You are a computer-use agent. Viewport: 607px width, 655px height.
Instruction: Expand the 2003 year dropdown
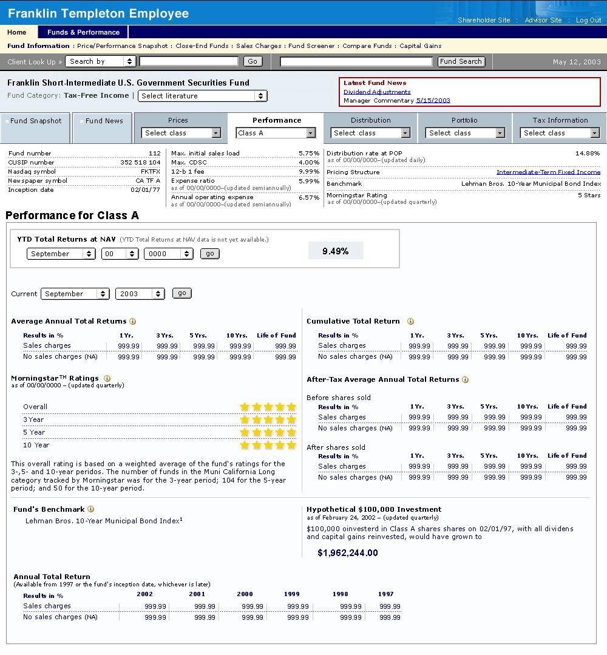point(140,294)
